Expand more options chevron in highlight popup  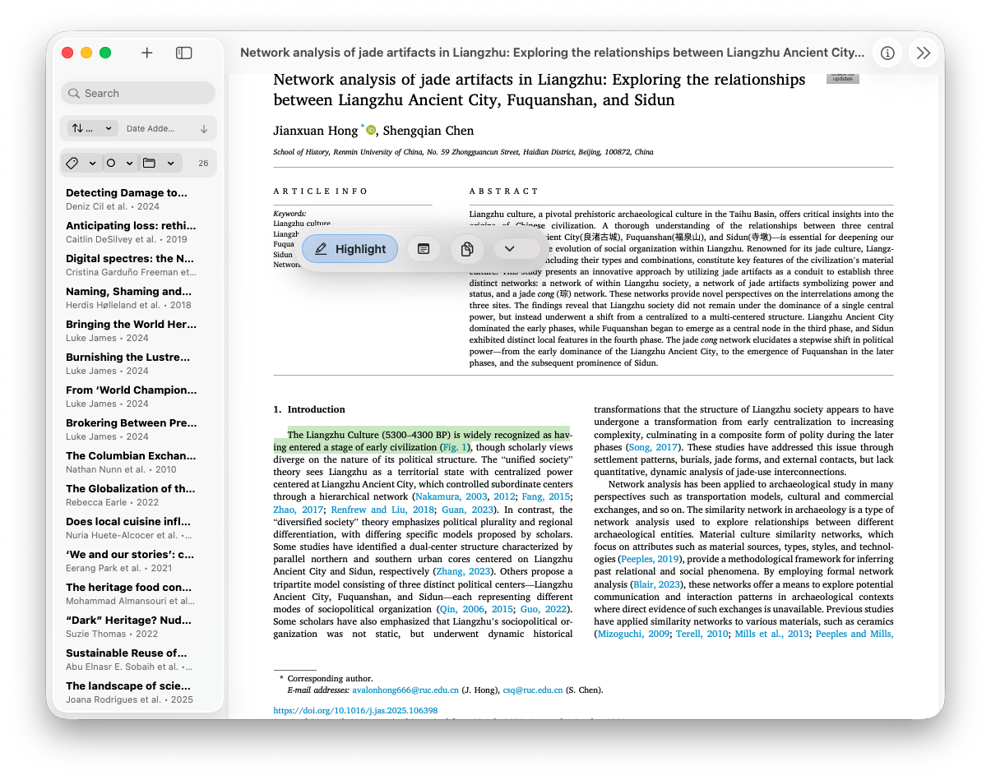click(x=510, y=249)
